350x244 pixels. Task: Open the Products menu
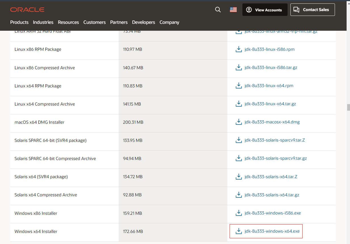point(19,22)
